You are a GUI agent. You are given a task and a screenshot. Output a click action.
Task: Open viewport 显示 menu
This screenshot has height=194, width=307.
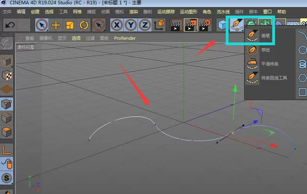pos(62,38)
